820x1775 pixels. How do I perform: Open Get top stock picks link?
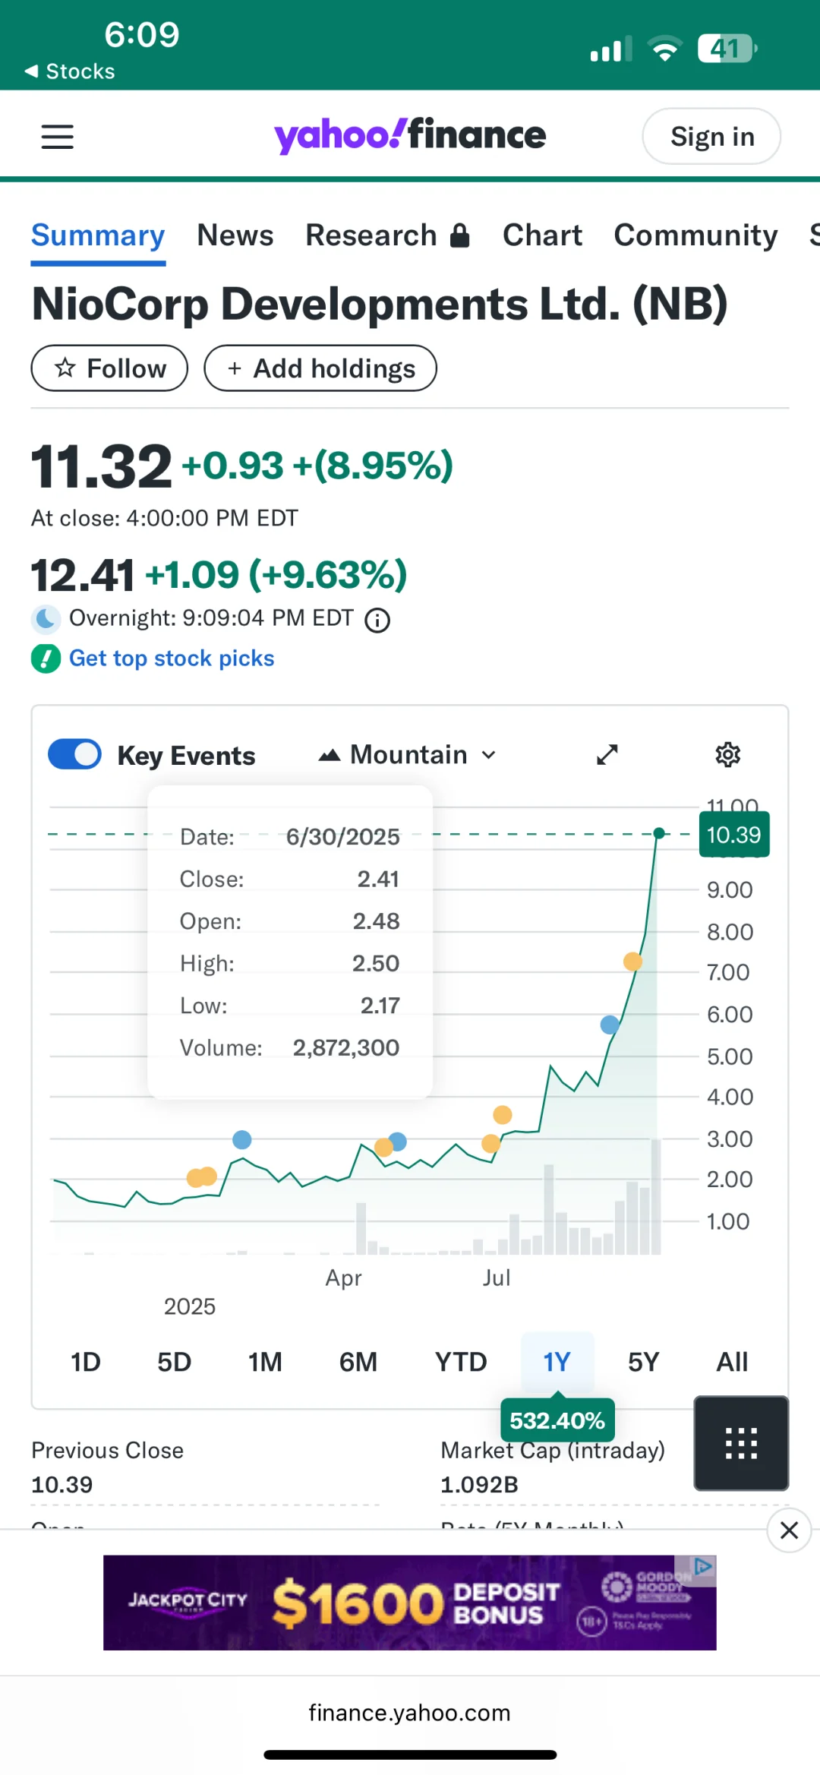pos(172,658)
